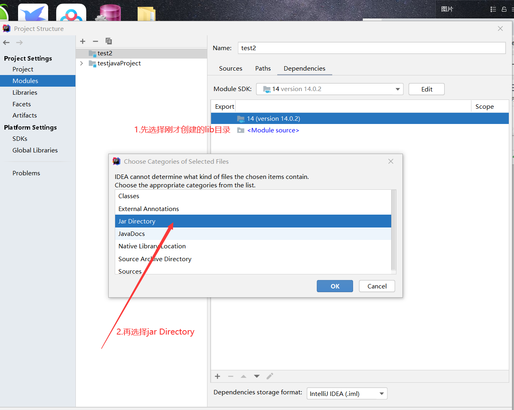Image resolution: width=514 pixels, height=410 pixels.
Task: Switch to the Sources tab
Action: (x=231, y=69)
